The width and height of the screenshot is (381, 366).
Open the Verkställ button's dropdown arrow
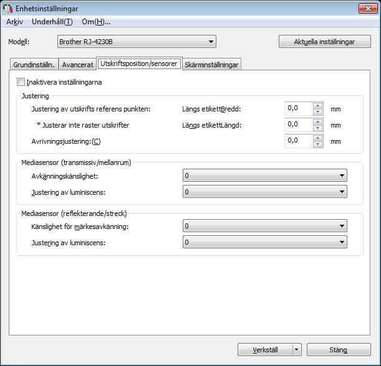(297, 350)
